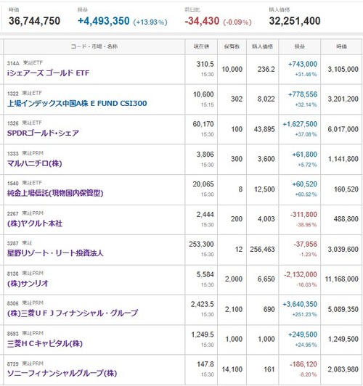Select market value 160,520 cell
This screenshot has width=363, height=386.
tap(346, 189)
